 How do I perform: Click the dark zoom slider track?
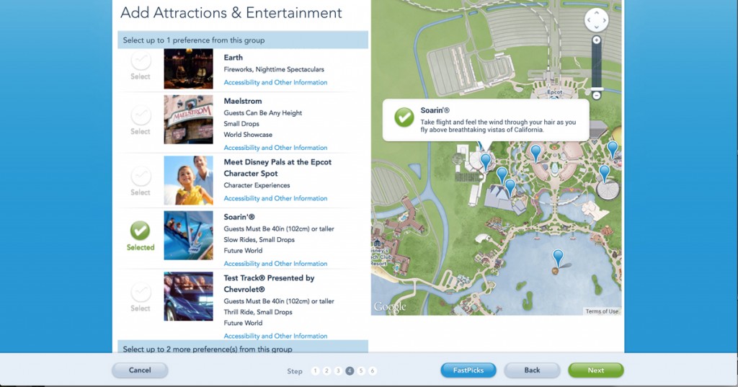click(596, 65)
